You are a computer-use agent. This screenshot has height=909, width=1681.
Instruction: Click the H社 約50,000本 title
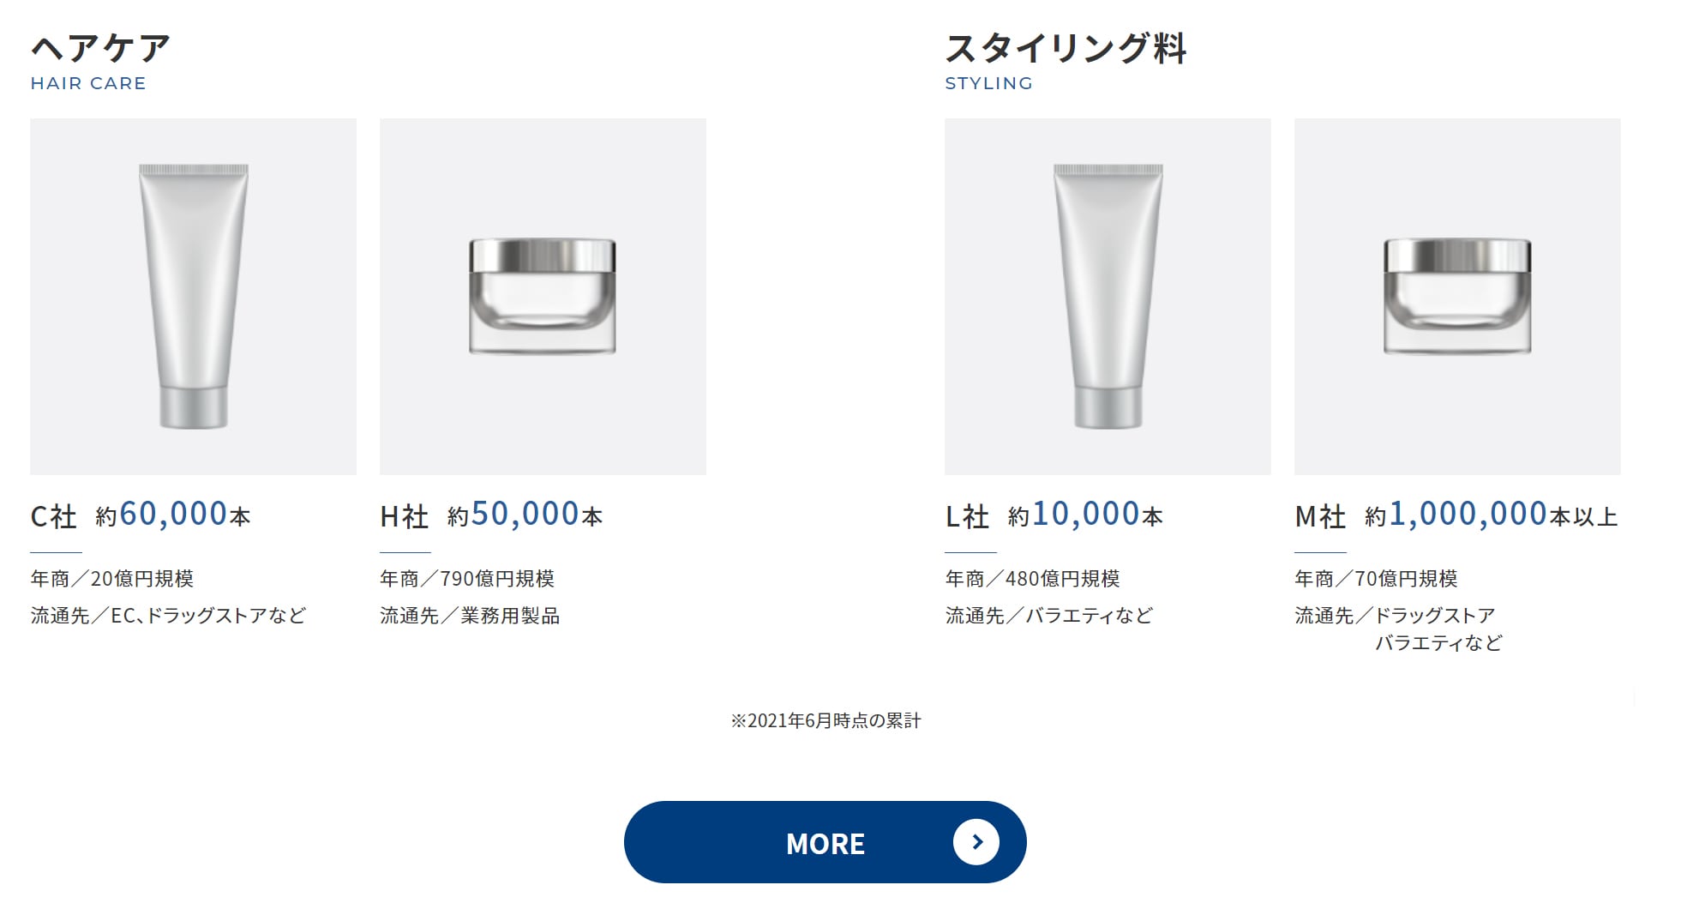click(491, 515)
